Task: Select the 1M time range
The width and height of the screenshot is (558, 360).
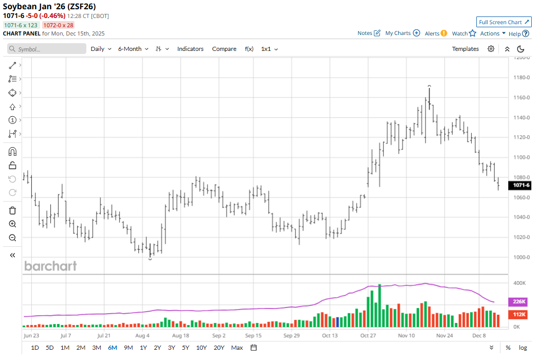Action: point(65,348)
